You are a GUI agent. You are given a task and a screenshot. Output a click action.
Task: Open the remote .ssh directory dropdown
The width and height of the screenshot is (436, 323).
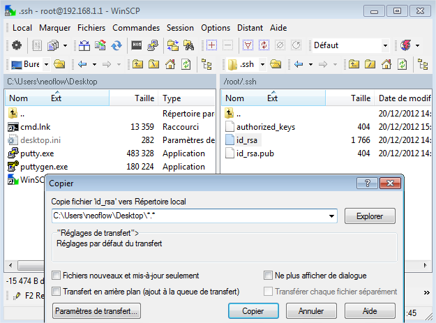tap(262, 64)
